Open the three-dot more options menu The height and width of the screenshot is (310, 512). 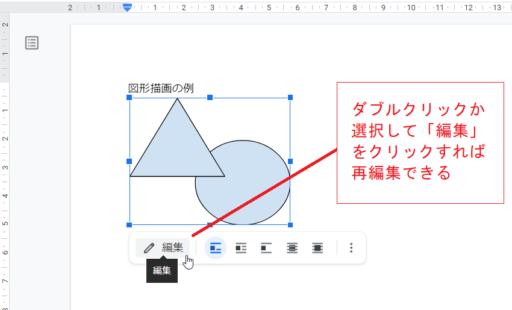(351, 248)
